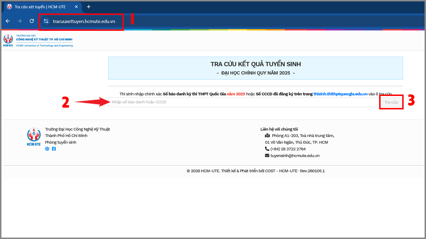The width and height of the screenshot is (426, 239).
Task: Click the browser forward arrow
Action: pos(20,21)
